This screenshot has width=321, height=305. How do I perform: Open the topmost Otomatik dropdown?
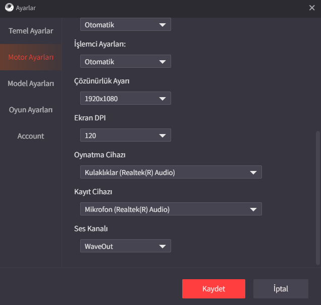[125, 25]
